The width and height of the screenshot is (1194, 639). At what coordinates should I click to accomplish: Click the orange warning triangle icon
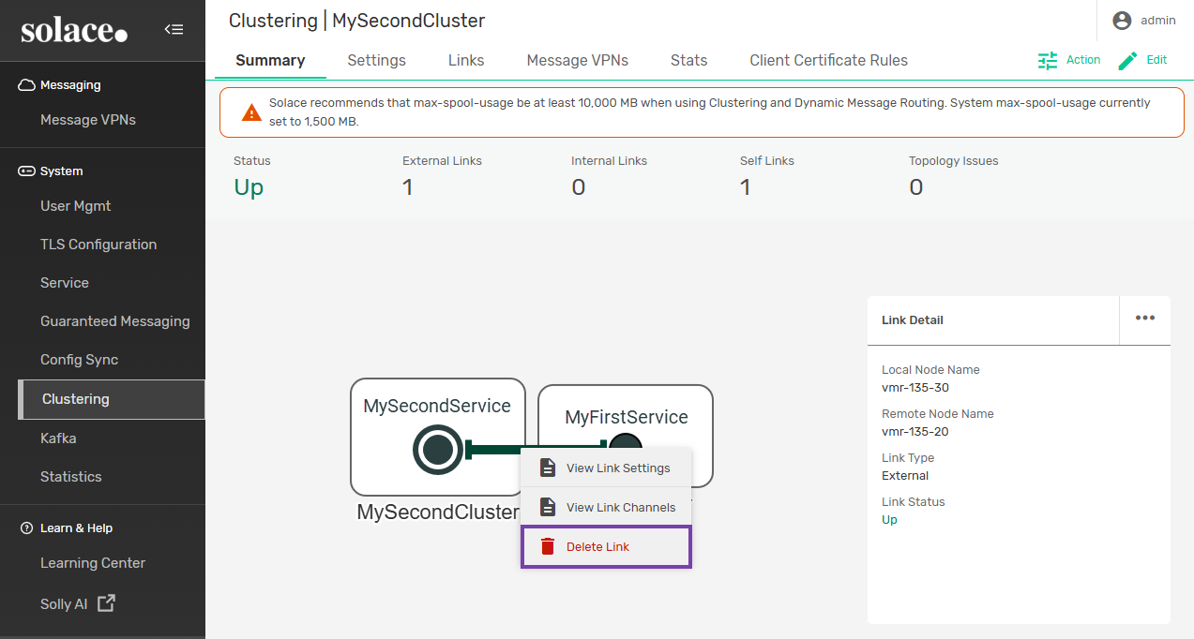pyautogui.click(x=251, y=112)
